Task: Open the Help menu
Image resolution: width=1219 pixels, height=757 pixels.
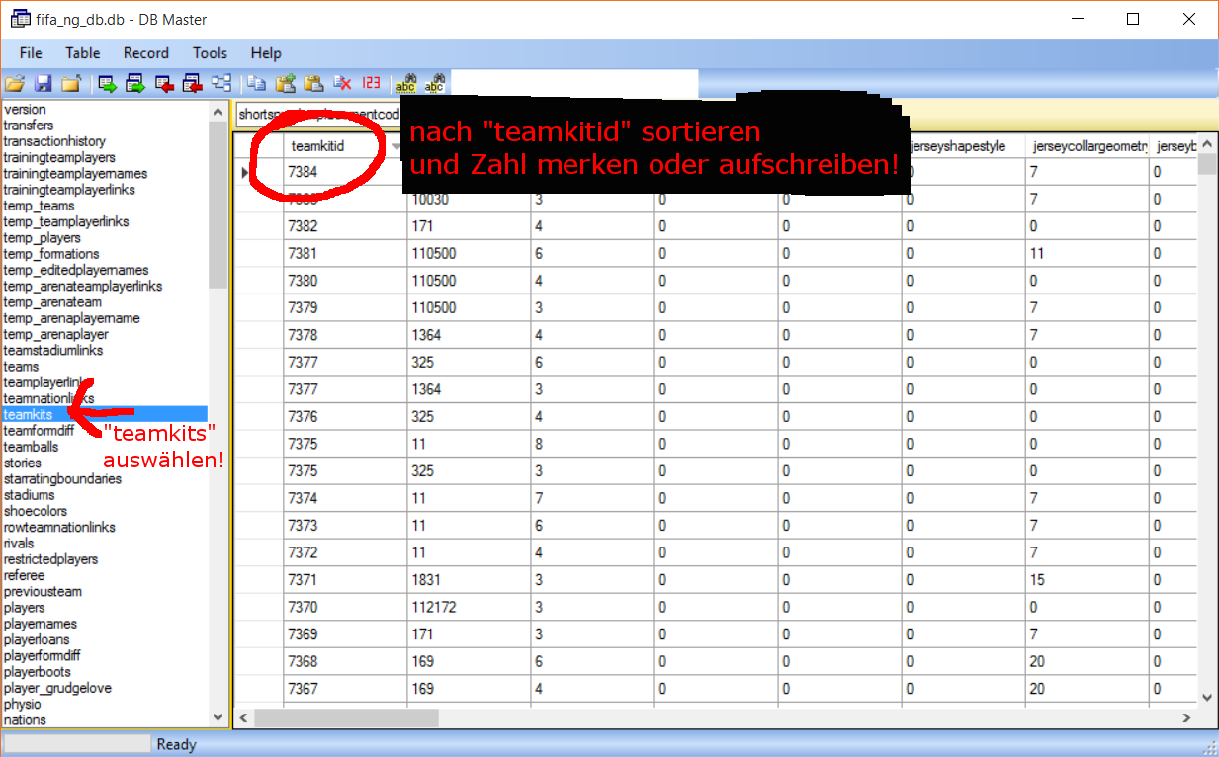Action: pos(266,53)
